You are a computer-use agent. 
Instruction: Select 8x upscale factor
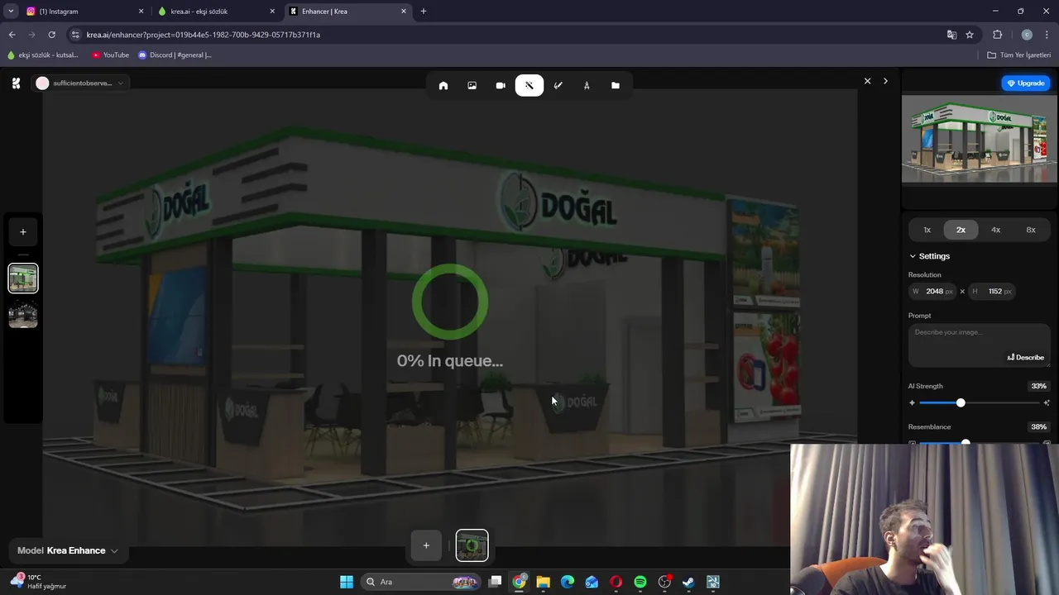pos(1031,230)
